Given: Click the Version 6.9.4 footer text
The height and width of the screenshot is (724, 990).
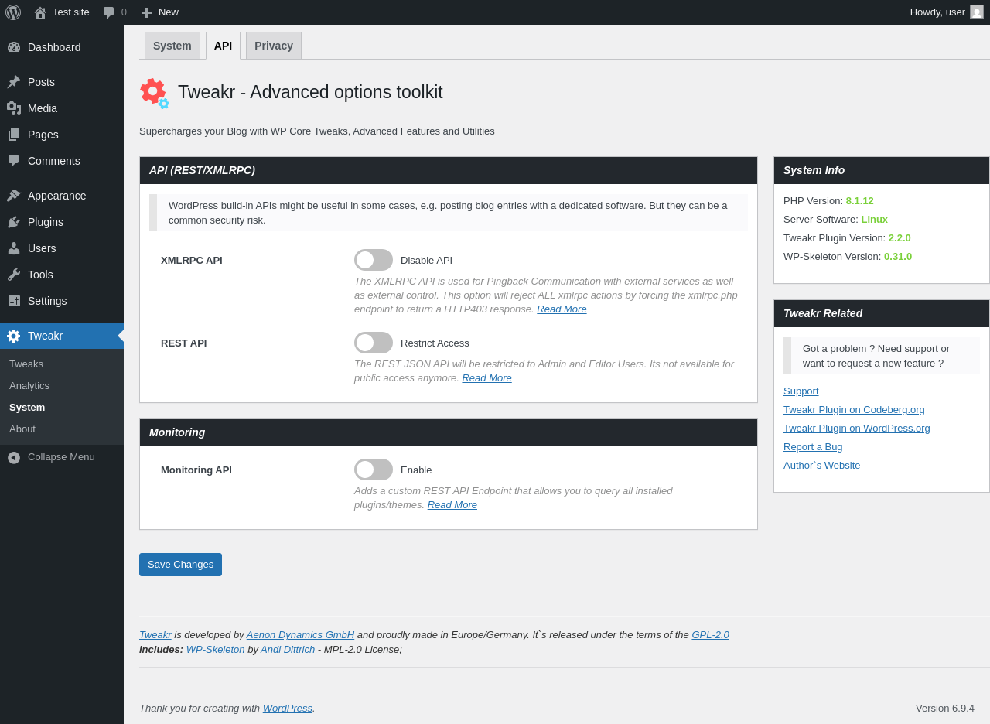Looking at the screenshot, I should [945, 709].
